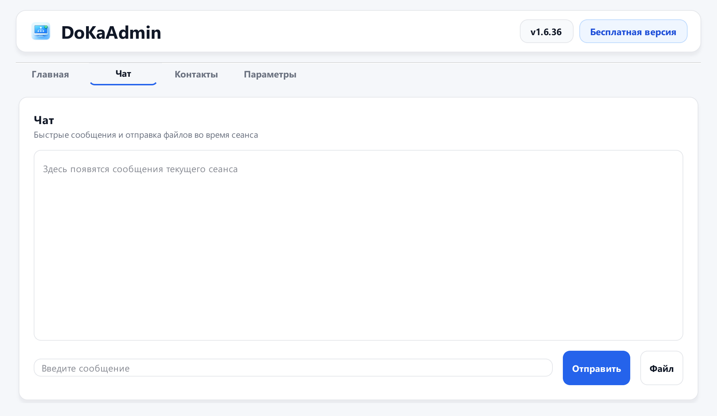Send message with Отправить button
The width and height of the screenshot is (717, 416).
(x=596, y=368)
